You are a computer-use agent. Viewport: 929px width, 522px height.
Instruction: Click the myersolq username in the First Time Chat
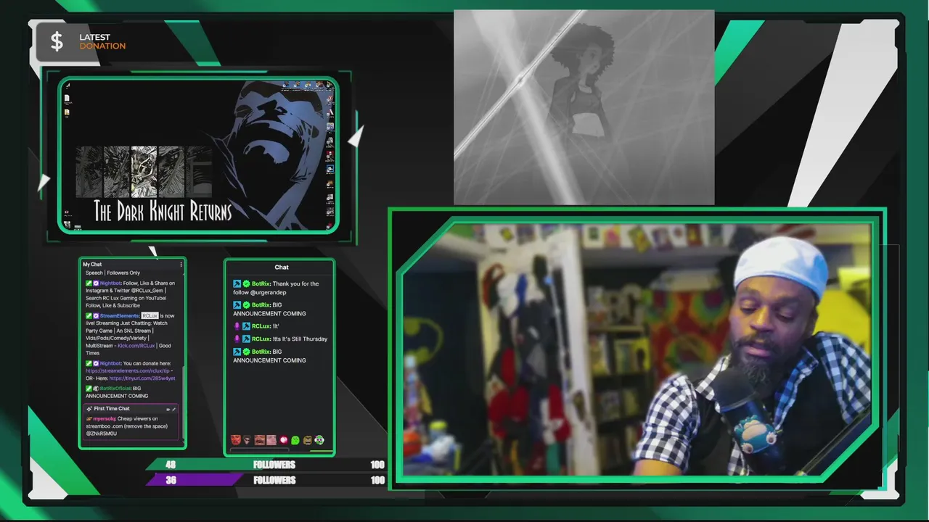click(104, 419)
